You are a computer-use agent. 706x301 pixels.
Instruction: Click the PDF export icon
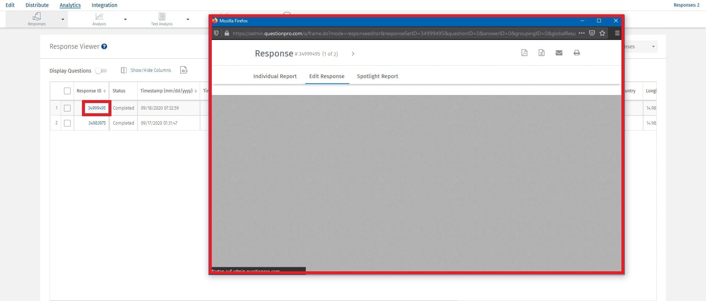[x=524, y=53]
